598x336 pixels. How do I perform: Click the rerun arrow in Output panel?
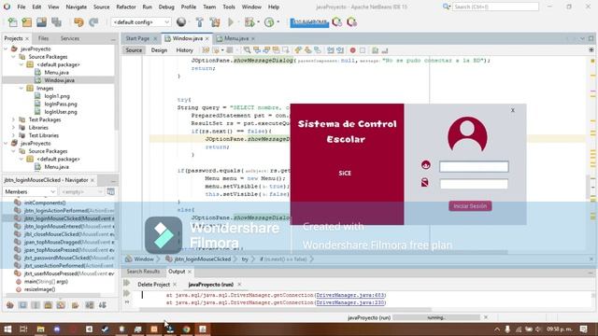coord(127,283)
